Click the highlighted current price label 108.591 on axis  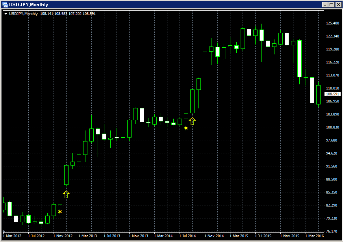click(x=332, y=94)
